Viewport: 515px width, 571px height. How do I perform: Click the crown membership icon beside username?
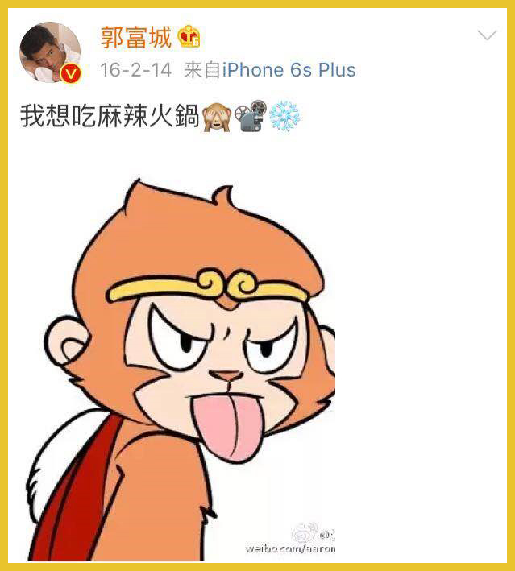coord(189,36)
